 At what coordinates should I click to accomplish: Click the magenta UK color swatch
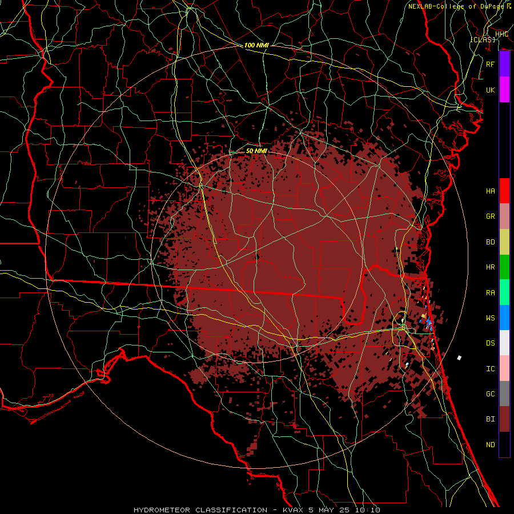(x=504, y=90)
